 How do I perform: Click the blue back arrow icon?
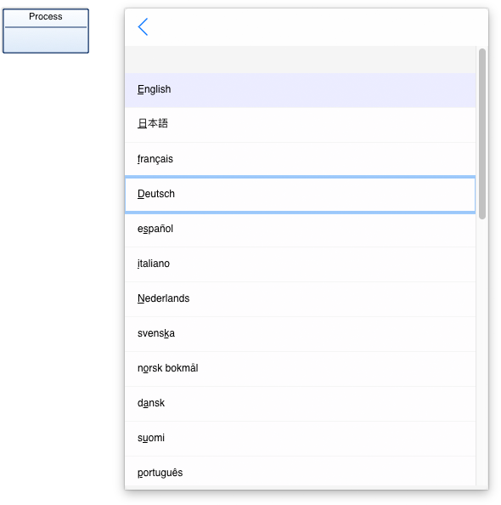click(143, 26)
